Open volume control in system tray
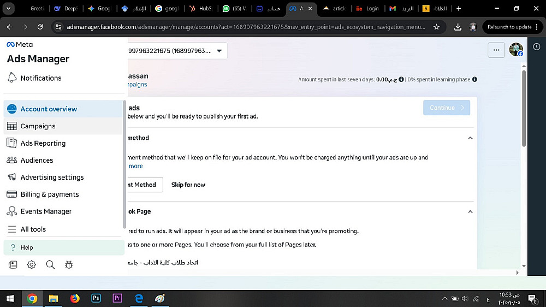Screen dimensions: 546x307 pos(465,299)
